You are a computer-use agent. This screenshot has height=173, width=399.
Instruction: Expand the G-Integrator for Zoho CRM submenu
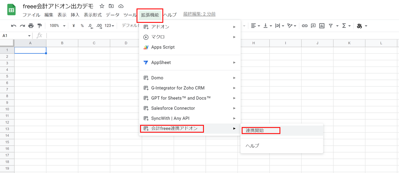(190, 88)
